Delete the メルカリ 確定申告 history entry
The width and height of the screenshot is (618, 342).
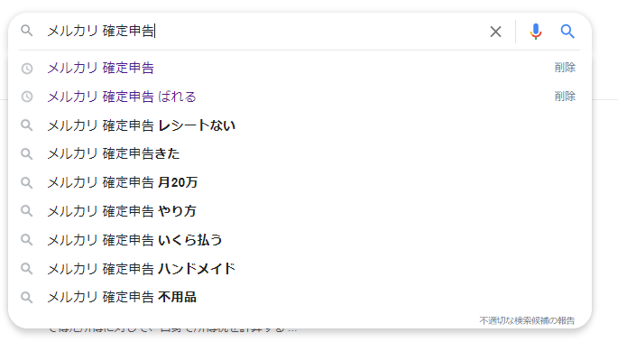tap(565, 68)
